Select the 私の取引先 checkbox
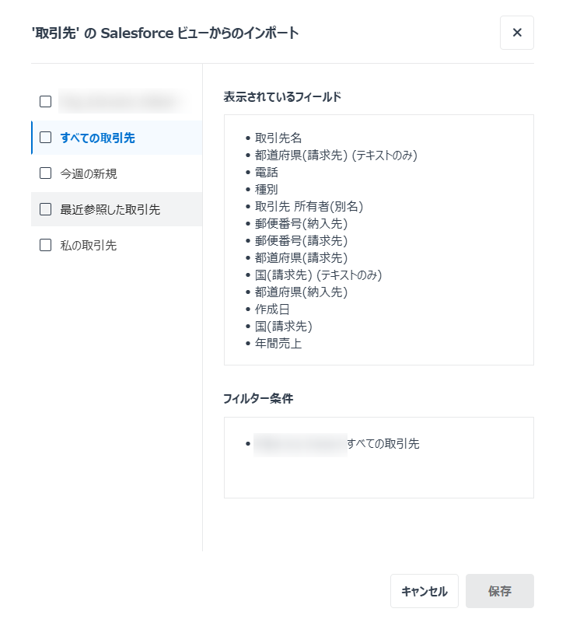Image resolution: width=566 pixels, height=619 pixels. click(45, 245)
